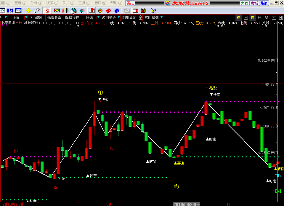The height and width of the screenshot is (206, 284).
Task: Click the 商城 store button
Action: (x=254, y=3)
